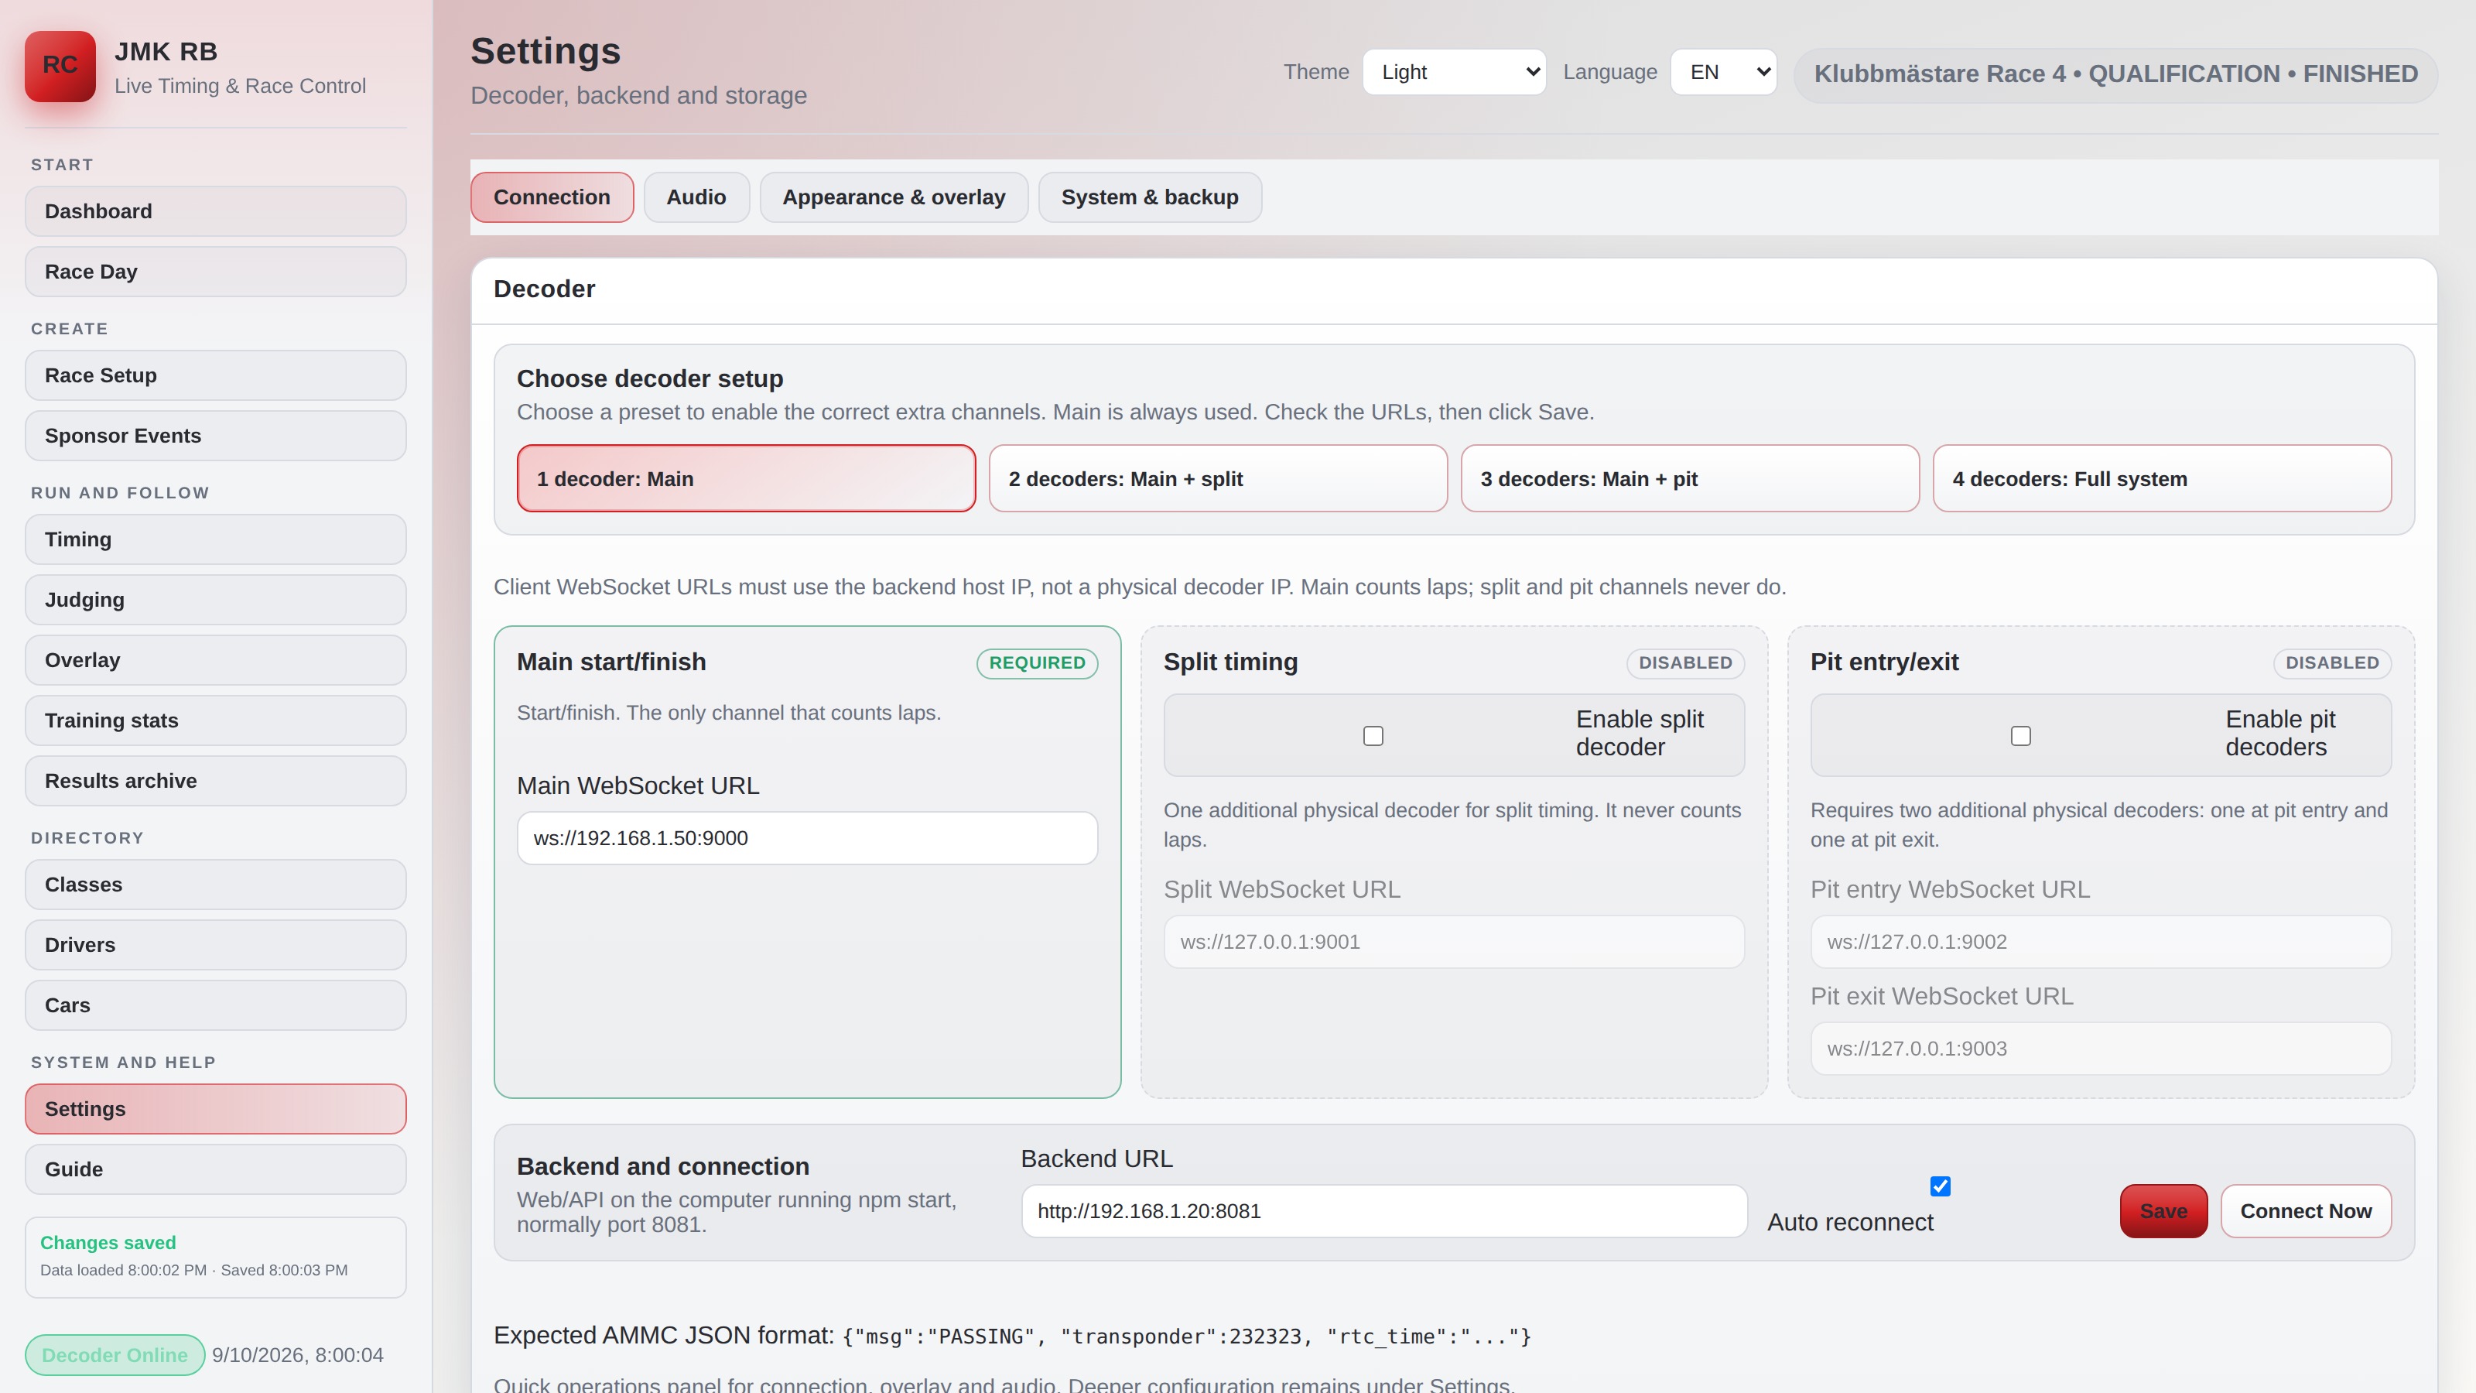The height and width of the screenshot is (1393, 2476).
Task: Check Enable pit decoders box
Action: click(x=2020, y=735)
